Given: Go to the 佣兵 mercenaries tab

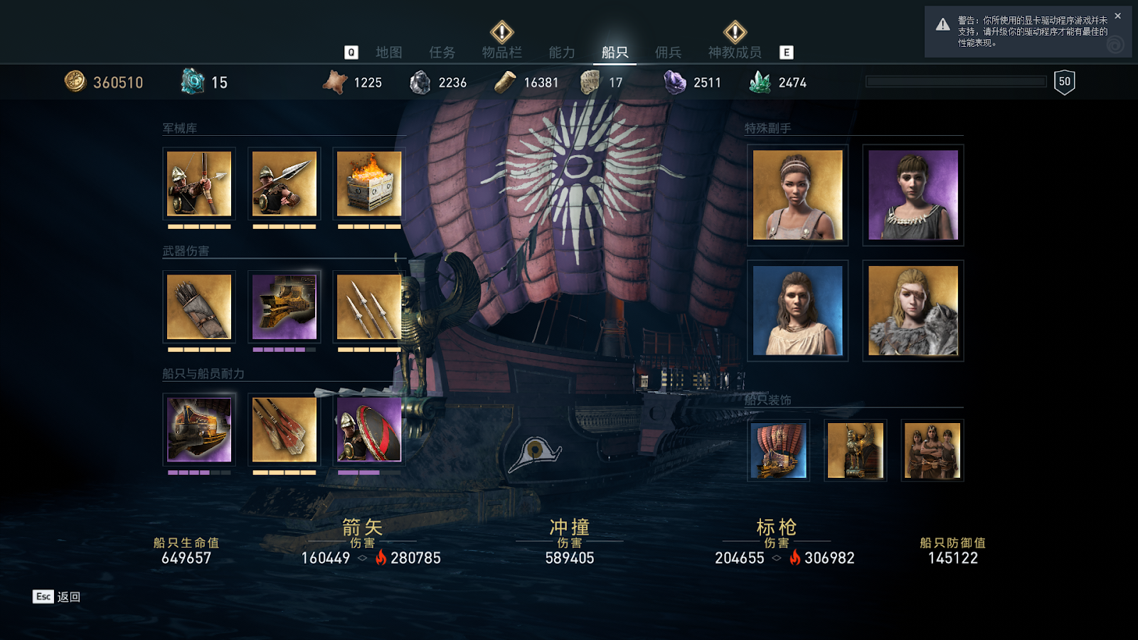Looking at the screenshot, I should coord(668,52).
